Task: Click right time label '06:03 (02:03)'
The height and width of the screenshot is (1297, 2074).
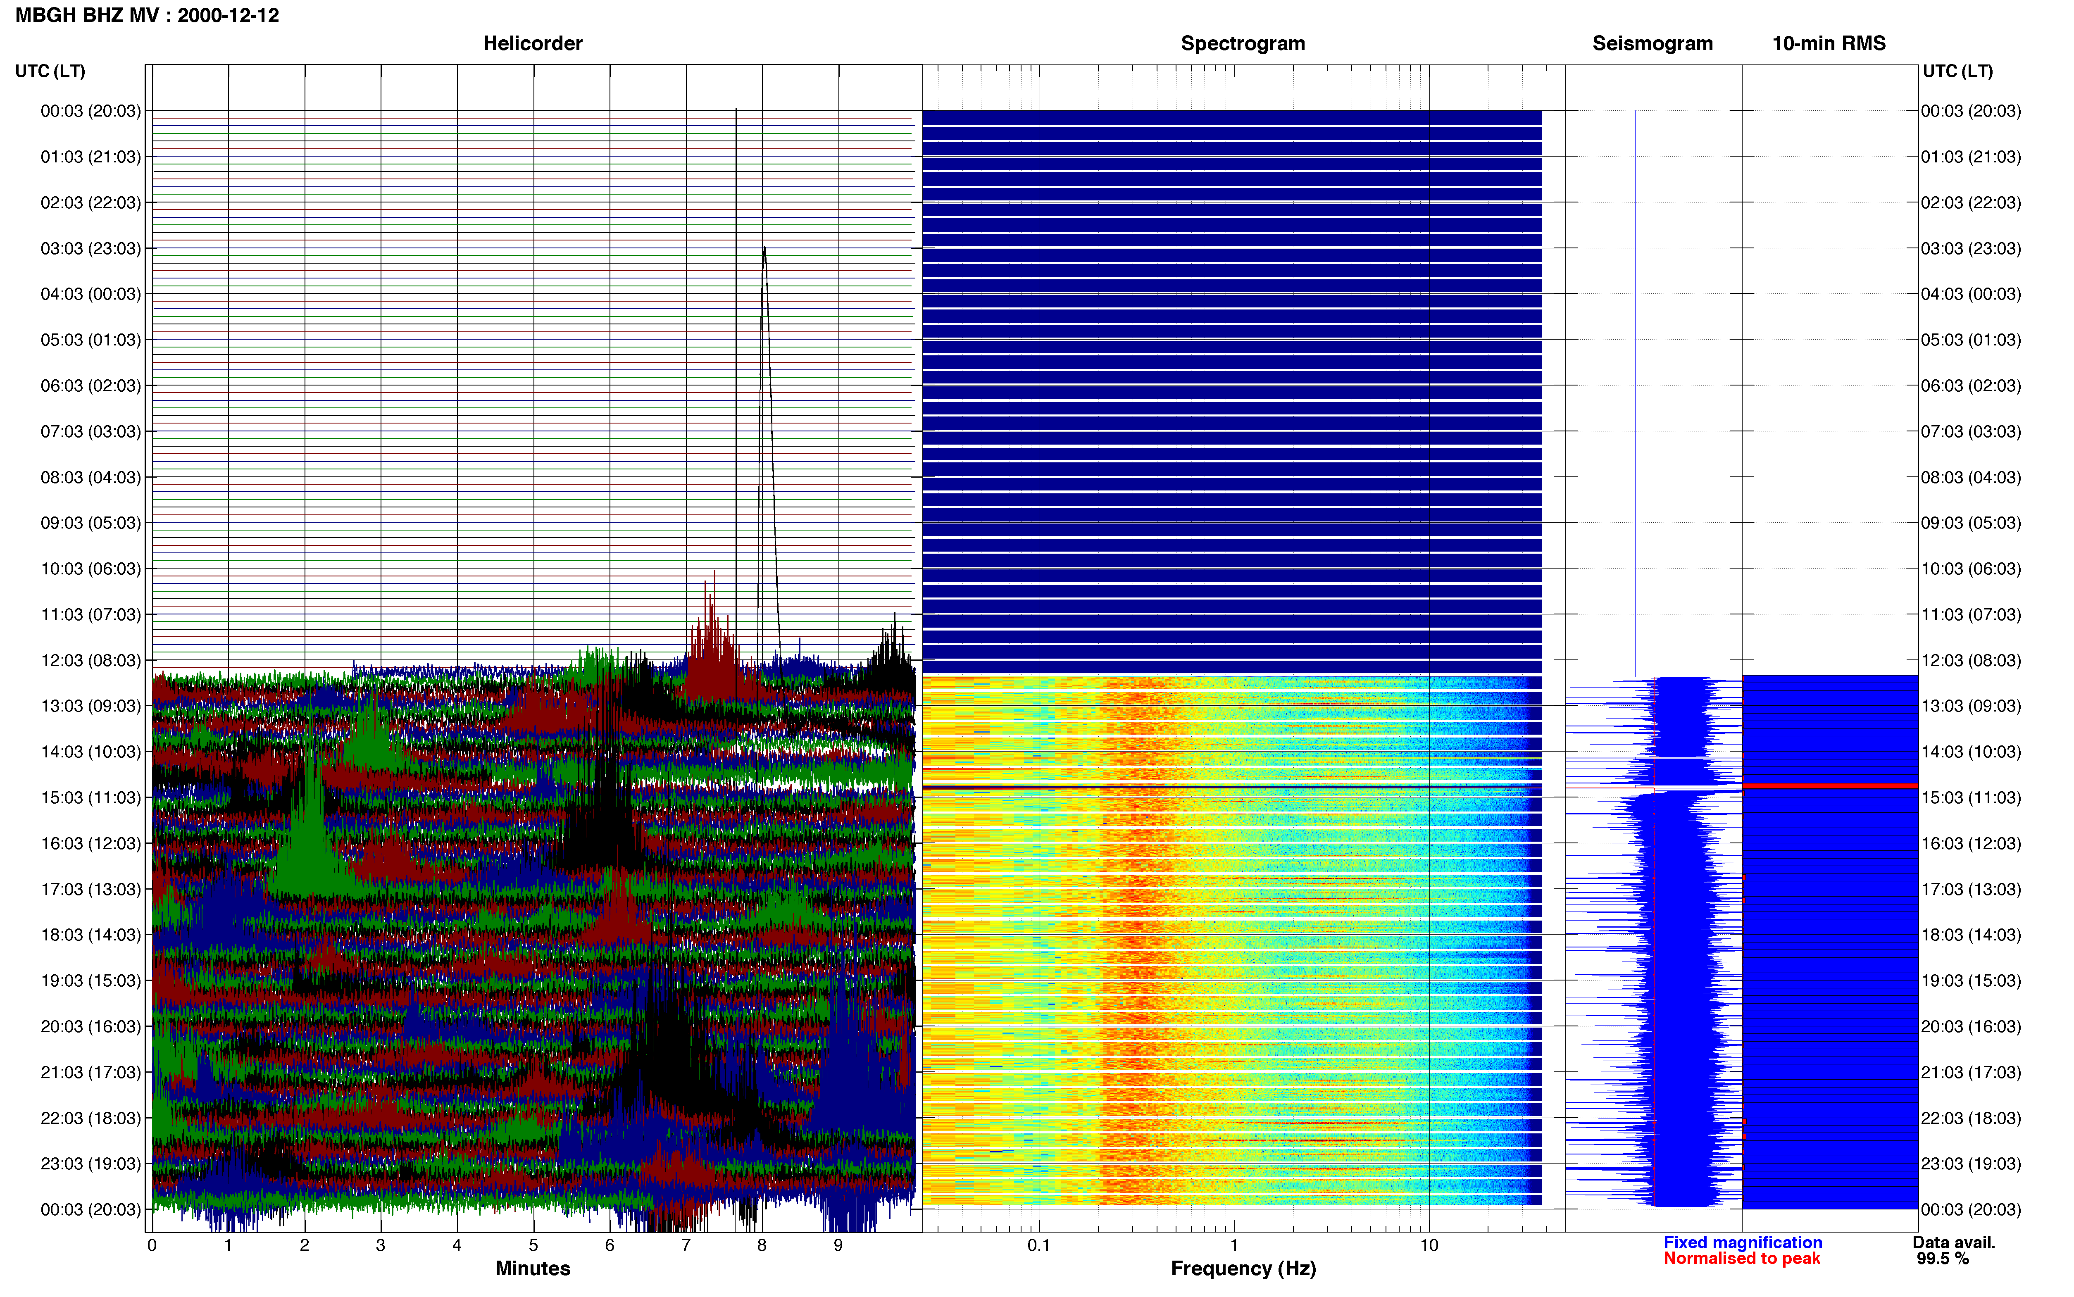Action: click(1971, 386)
